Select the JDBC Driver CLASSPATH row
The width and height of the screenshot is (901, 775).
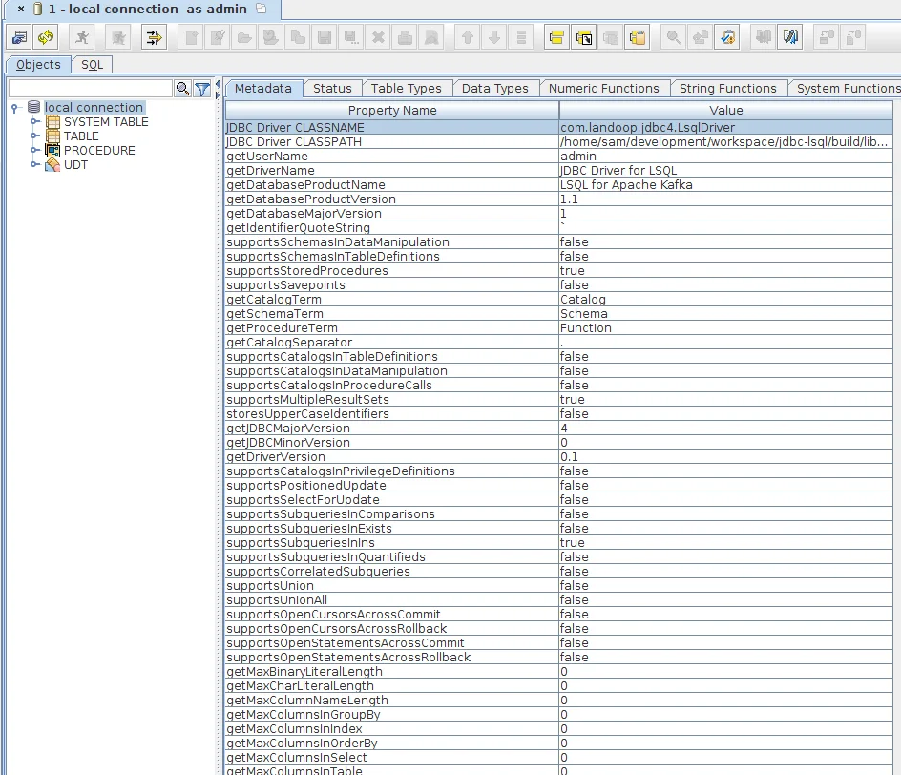pyautogui.click(x=558, y=142)
